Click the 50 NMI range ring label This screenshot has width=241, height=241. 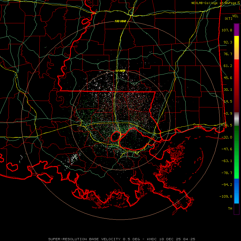point(120,71)
